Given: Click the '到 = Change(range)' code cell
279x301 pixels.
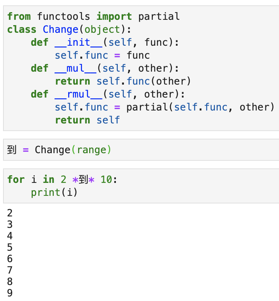Looking at the screenshot, I should (141, 150).
